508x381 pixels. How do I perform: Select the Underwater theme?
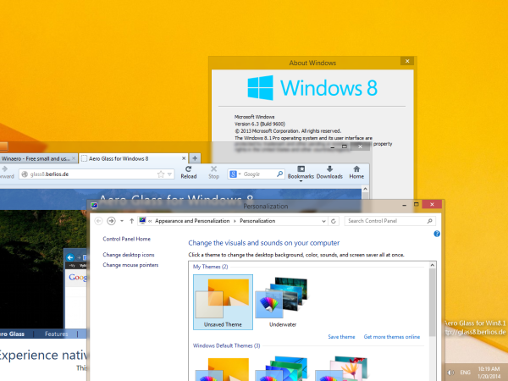(x=283, y=302)
